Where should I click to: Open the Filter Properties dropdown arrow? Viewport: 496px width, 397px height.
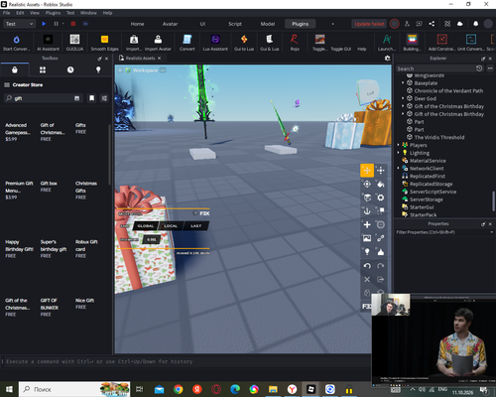pyautogui.click(x=491, y=232)
